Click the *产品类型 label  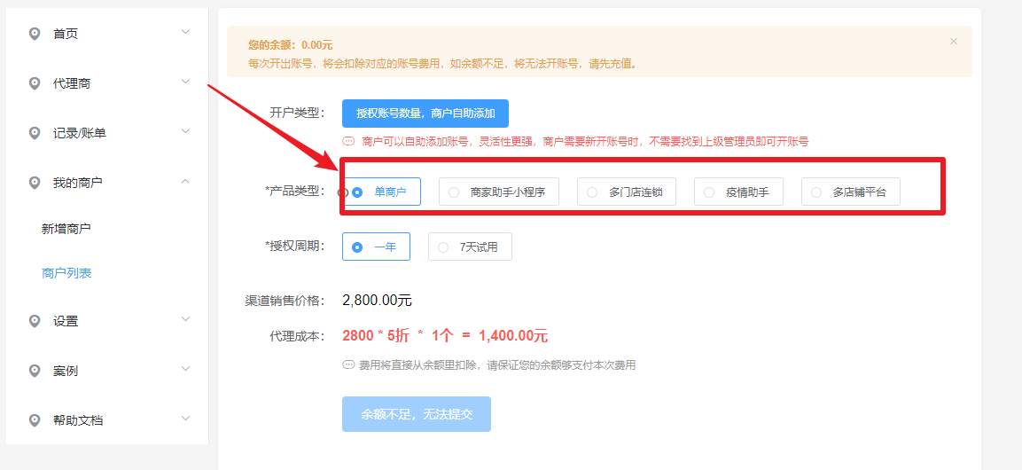(x=295, y=191)
